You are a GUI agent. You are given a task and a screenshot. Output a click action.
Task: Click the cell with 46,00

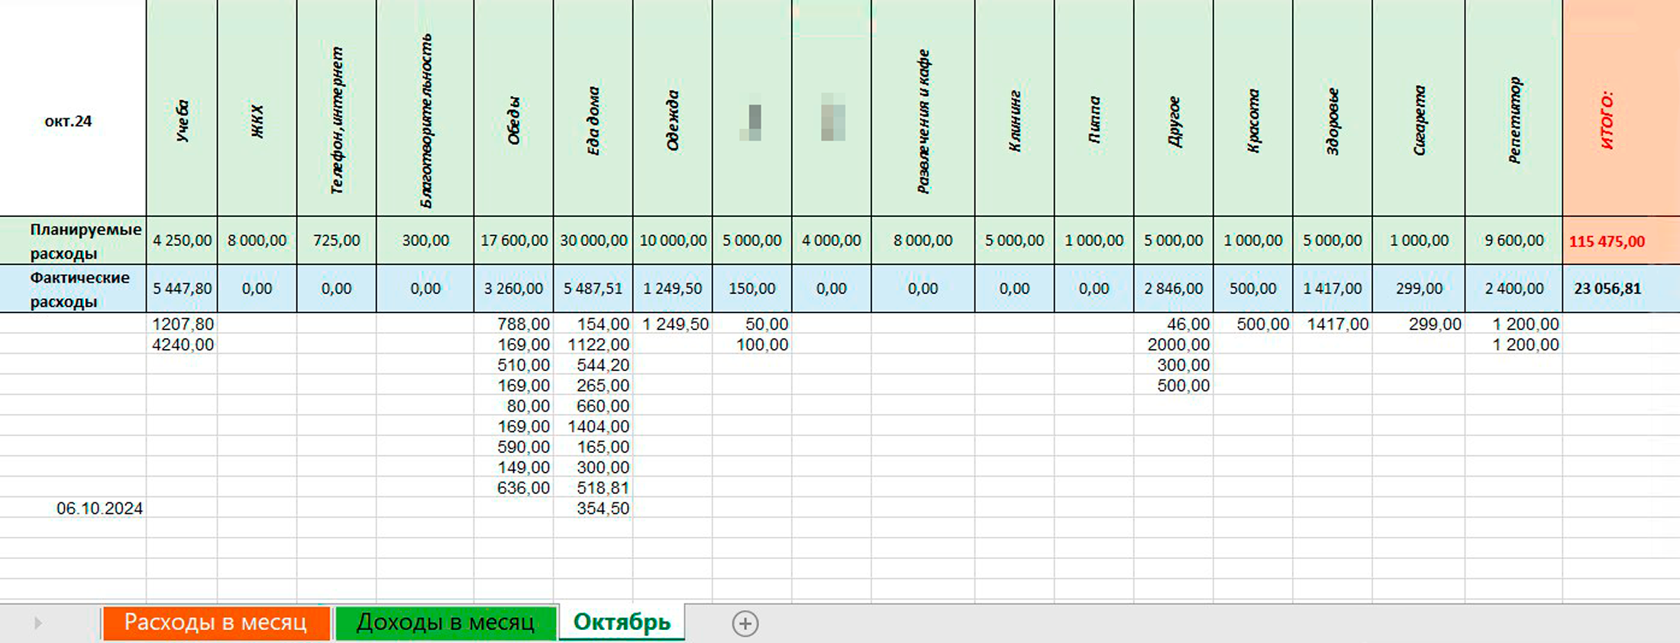1173,324
